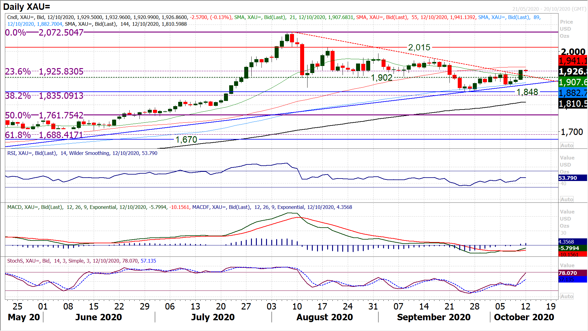Select the Daily XAU= chart title
This screenshot has width=588, height=331.
pos(26,7)
